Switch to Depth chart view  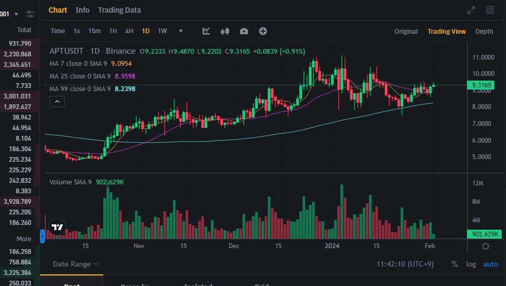pos(484,31)
